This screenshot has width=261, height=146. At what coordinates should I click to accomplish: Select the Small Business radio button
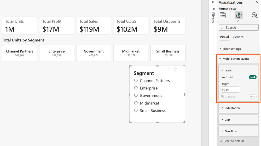click(136, 110)
